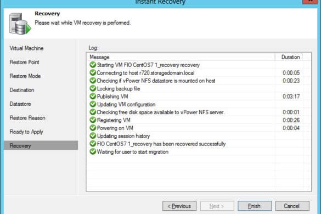This screenshot has height=214, width=321.
Task: Click the check icon beside Publishing VM
Action: tap(93, 96)
